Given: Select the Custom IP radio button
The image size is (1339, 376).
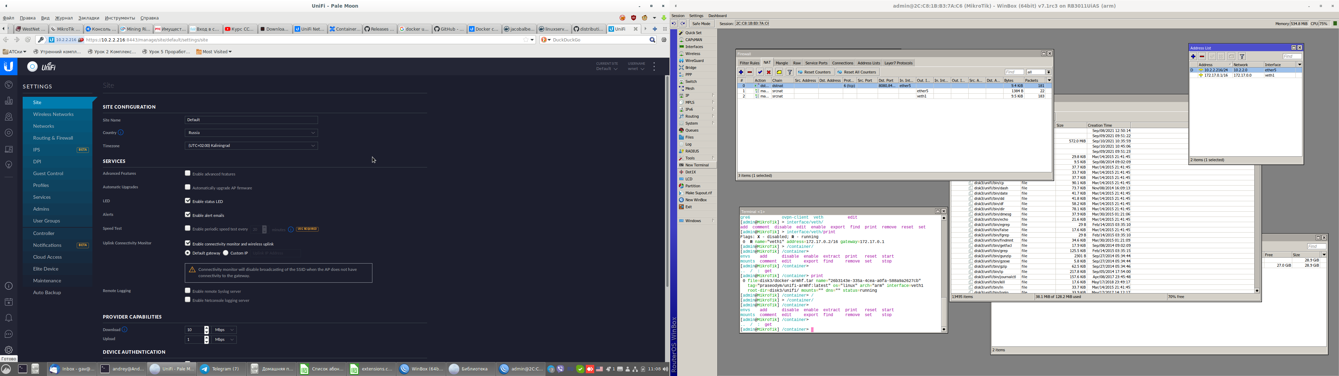Looking at the screenshot, I should click(x=226, y=253).
